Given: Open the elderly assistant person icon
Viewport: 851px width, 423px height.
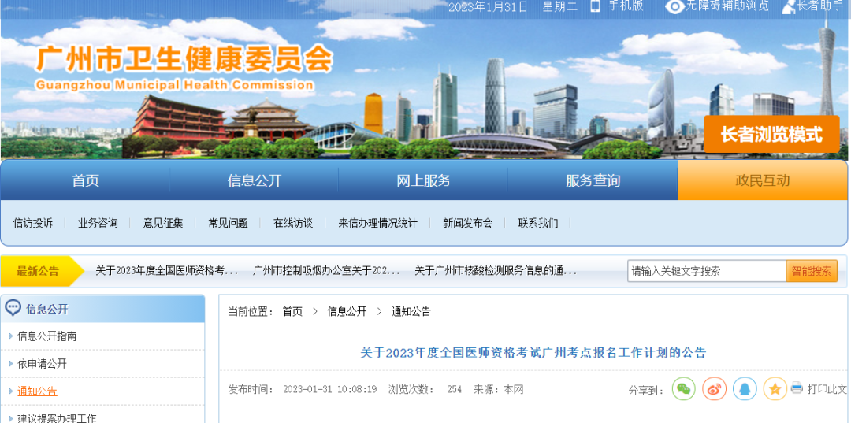Looking at the screenshot, I should (788, 7).
